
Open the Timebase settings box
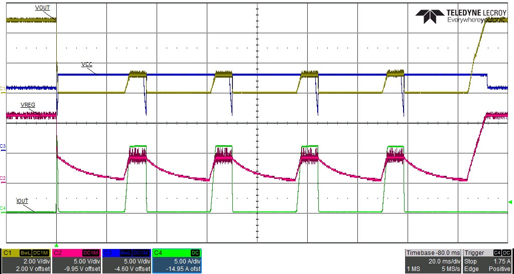(433, 260)
